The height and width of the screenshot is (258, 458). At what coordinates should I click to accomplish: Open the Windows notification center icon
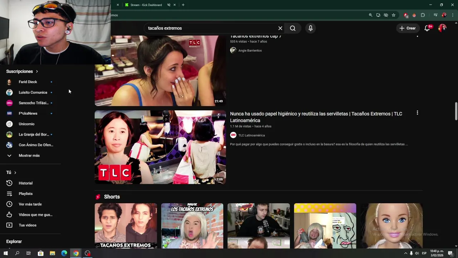pyautogui.click(x=450, y=253)
